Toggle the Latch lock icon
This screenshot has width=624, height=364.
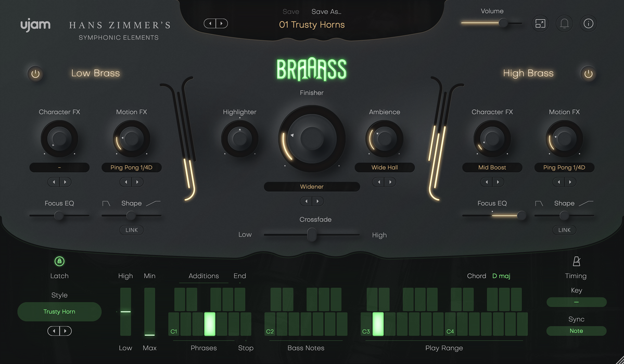[59, 262]
